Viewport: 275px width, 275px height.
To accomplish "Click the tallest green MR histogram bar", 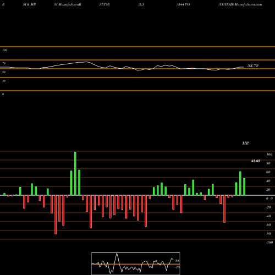I will (x=75, y=173).
